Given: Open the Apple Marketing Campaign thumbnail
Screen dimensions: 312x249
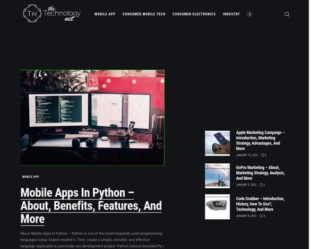Looking at the screenshot, I should [x=217, y=143].
